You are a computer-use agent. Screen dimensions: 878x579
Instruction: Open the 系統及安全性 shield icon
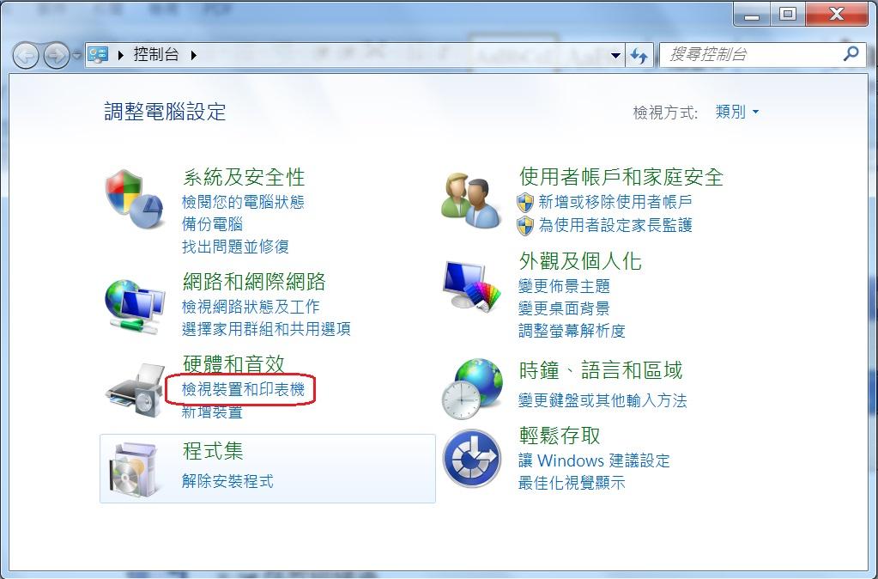(135, 199)
